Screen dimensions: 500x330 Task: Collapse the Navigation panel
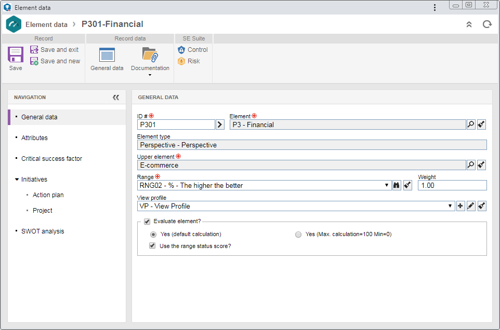pos(116,98)
